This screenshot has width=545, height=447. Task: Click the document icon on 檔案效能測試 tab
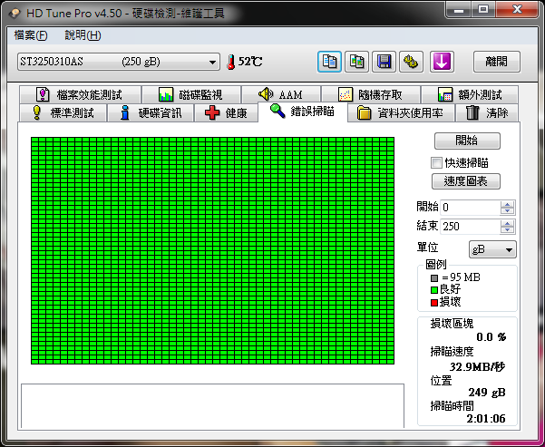pyautogui.click(x=43, y=94)
